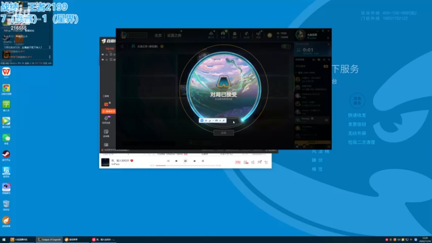Switch to the music player taskbar item
The height and width of the screenshot is (243, 432).
(104, 240)
